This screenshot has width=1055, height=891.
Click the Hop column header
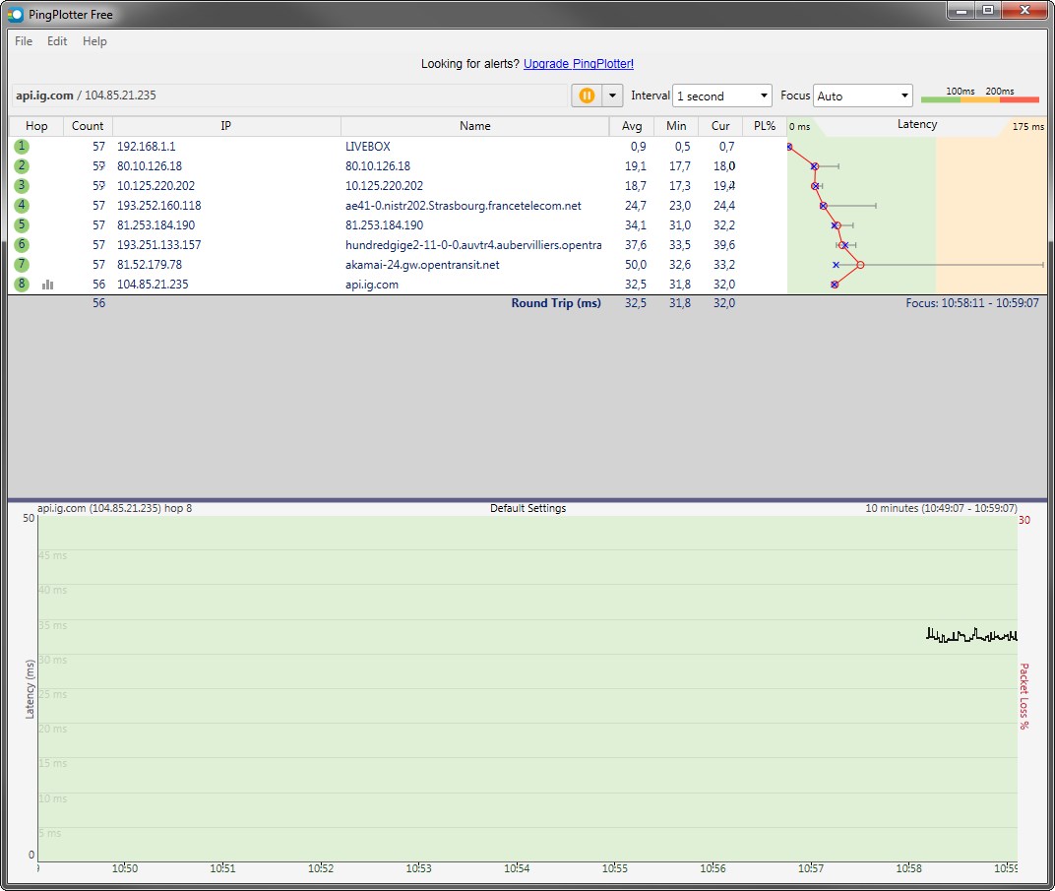(x=36, y=126)
